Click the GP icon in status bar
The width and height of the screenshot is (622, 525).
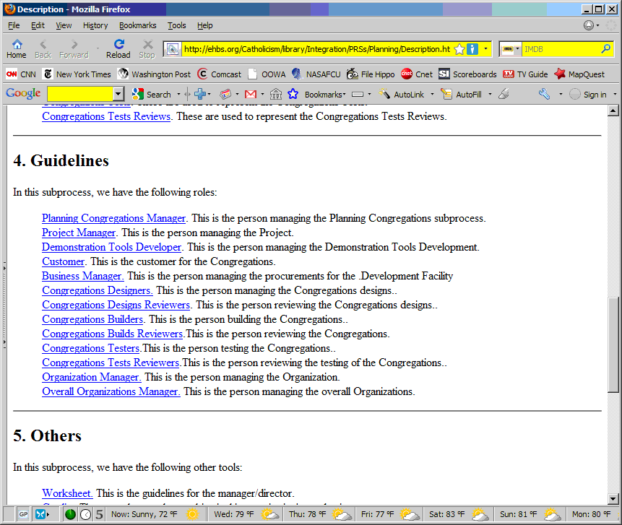click(23, 514)
